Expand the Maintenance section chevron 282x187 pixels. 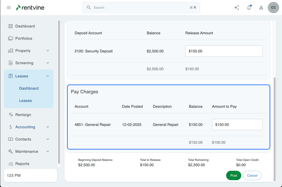pyautogui.click(x=48, y=151)
